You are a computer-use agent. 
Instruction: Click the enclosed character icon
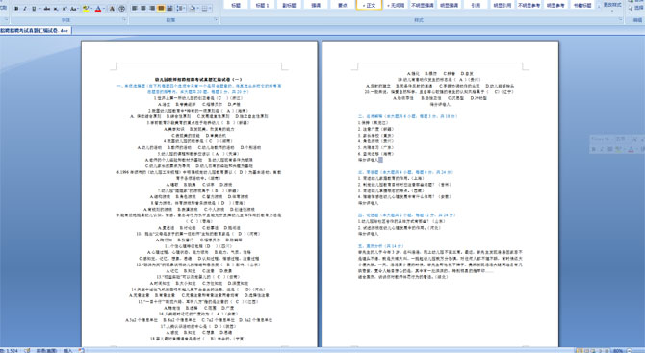121,9
